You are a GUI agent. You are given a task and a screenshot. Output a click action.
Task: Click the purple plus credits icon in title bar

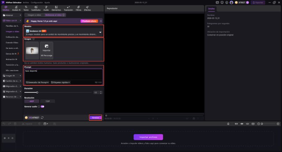(x=247, y=2)
